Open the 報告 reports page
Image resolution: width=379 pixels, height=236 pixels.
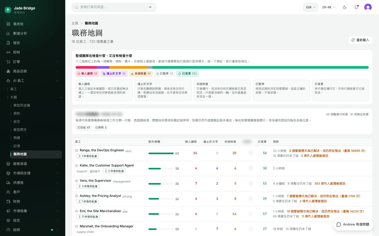point(33,43)
